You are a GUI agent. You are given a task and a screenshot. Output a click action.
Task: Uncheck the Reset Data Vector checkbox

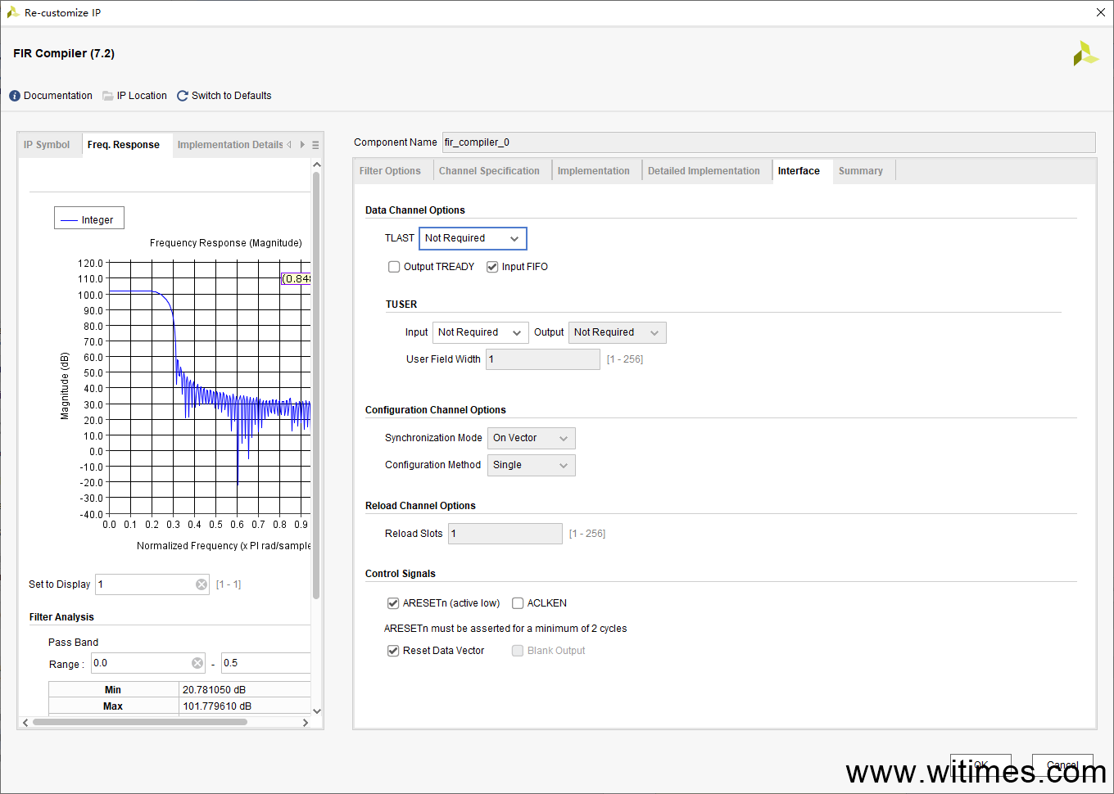tap(393, 651)
